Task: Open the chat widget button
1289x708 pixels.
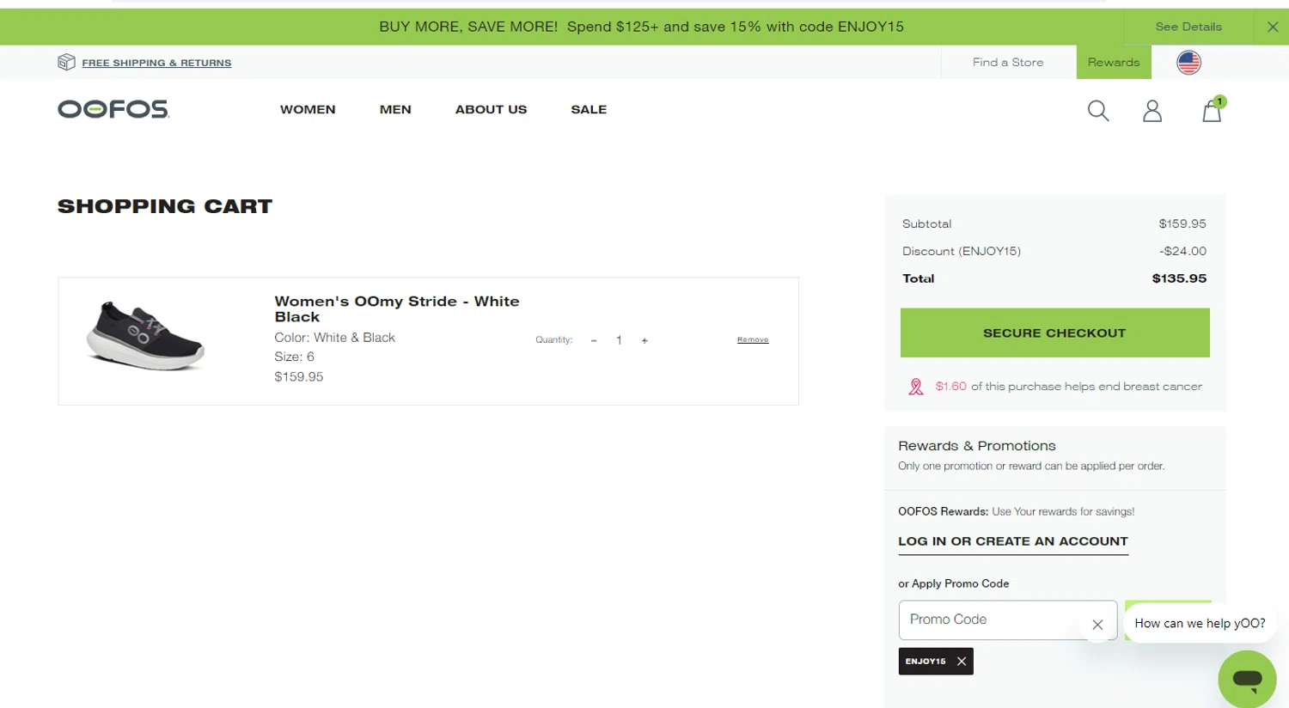Action: (1248, 679)
